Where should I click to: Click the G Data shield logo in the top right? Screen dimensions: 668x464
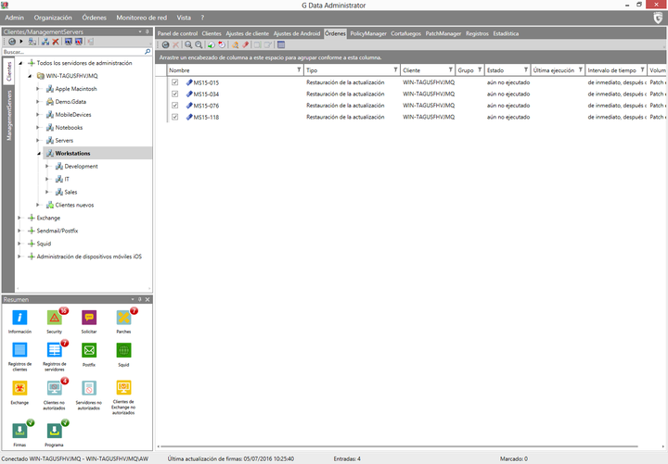click(x=658, y=18)
